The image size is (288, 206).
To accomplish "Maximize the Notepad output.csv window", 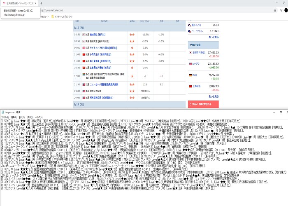I will point(281,112).
